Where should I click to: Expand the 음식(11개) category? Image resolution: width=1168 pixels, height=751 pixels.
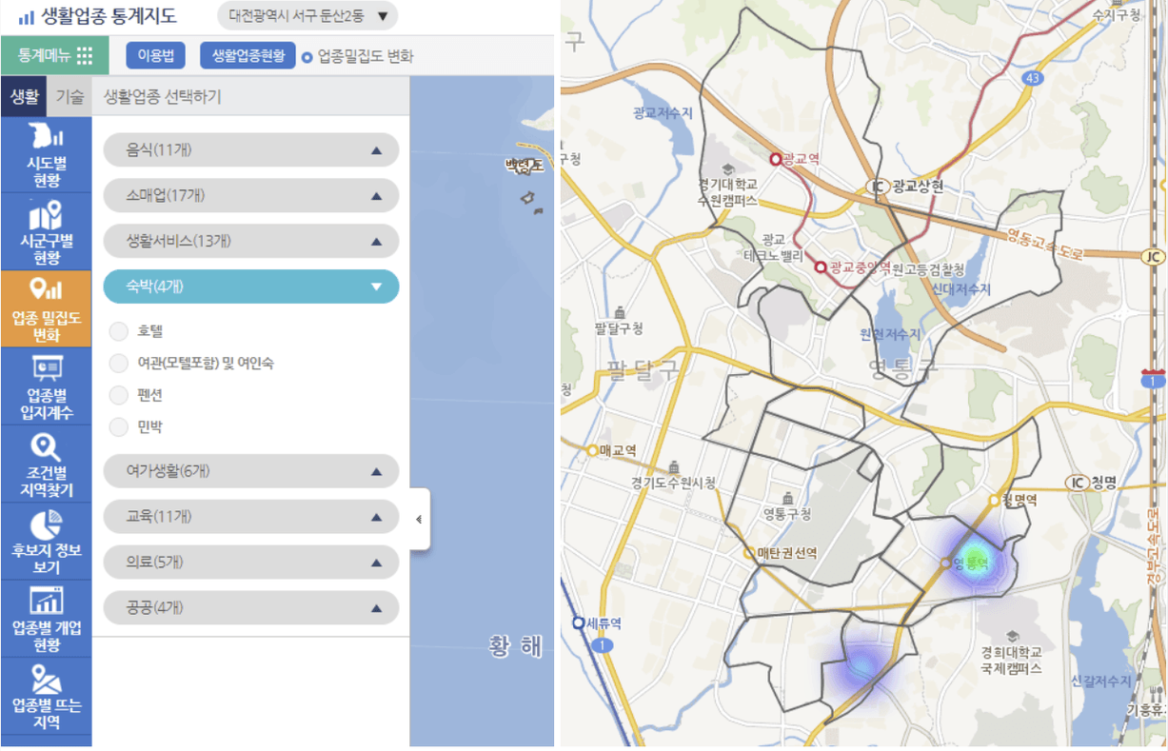point(250,150)
